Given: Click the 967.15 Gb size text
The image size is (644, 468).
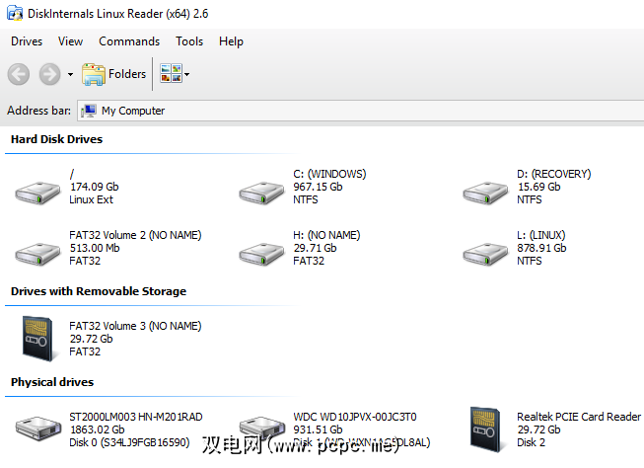Looking at the screenshot, I should 318,187.
